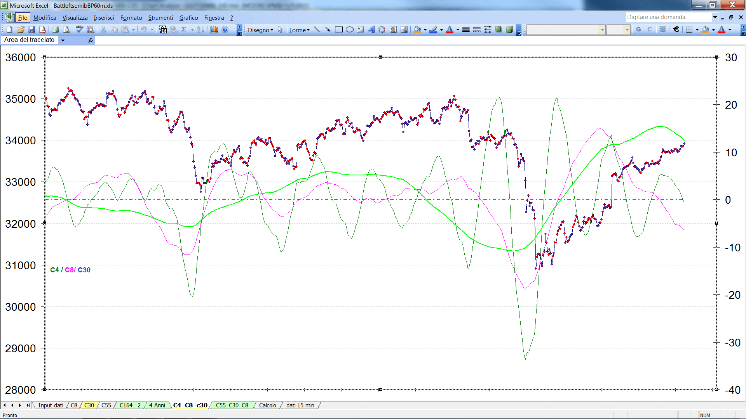
Task: Insert a picture from file icon
Action: [404, 29]
